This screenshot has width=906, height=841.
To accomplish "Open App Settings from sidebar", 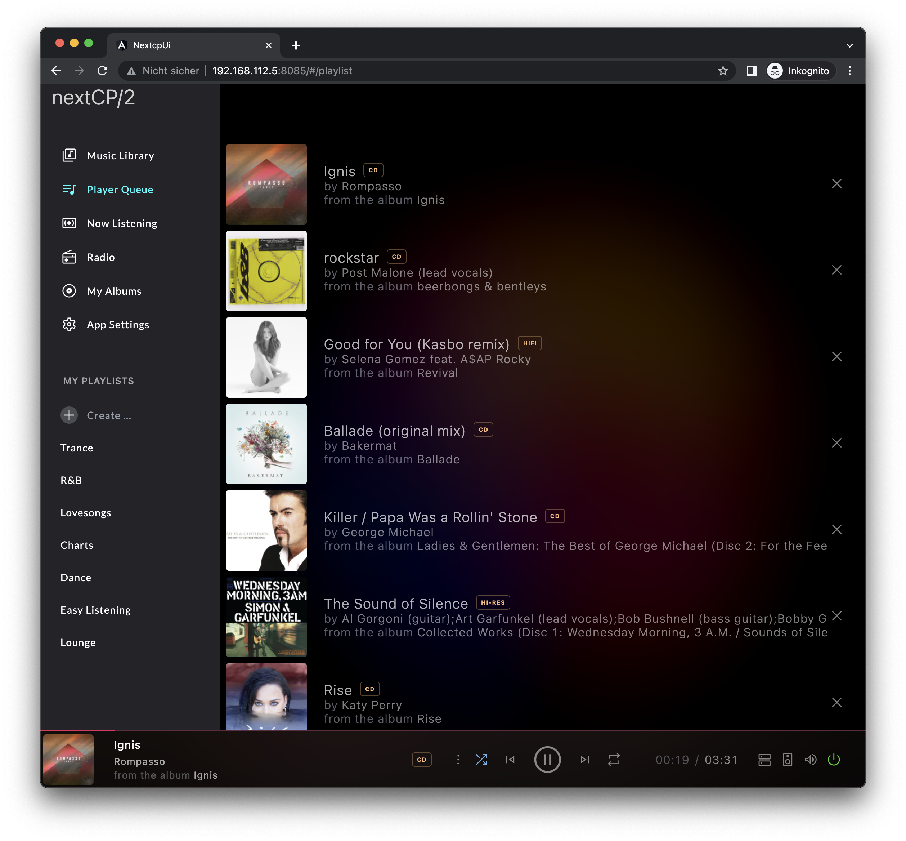I will tap(118, 324).
